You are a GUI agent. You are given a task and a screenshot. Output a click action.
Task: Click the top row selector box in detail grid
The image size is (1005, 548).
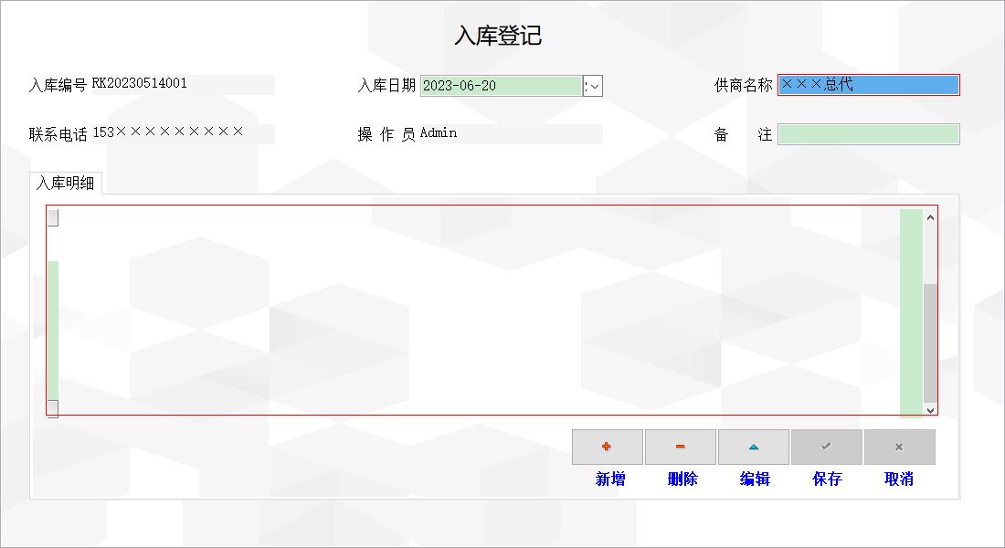pos(53,218)
